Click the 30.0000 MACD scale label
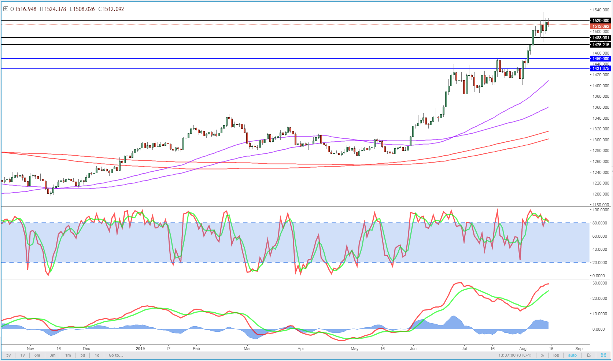The height and width of the screenshot is (361, 613). tap(601, 283)
